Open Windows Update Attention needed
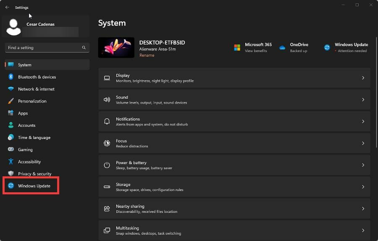This screenshot has width=378, height=241. click(x=352, y=51)
